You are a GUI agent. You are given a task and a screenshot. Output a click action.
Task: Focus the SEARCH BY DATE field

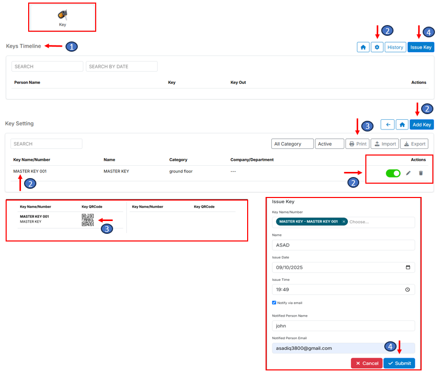click(x=122, y=67)
